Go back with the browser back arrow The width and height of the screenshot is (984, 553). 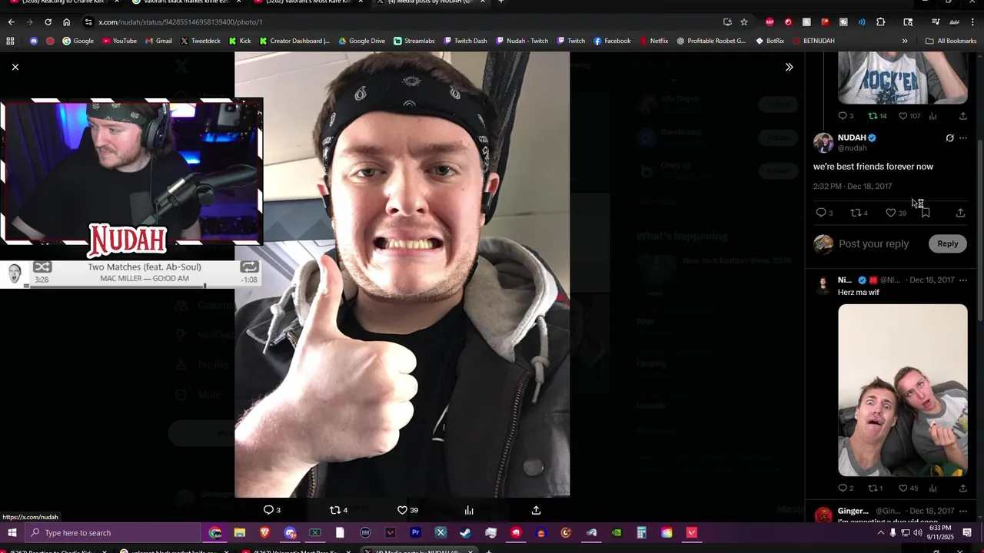coord(11,22)
